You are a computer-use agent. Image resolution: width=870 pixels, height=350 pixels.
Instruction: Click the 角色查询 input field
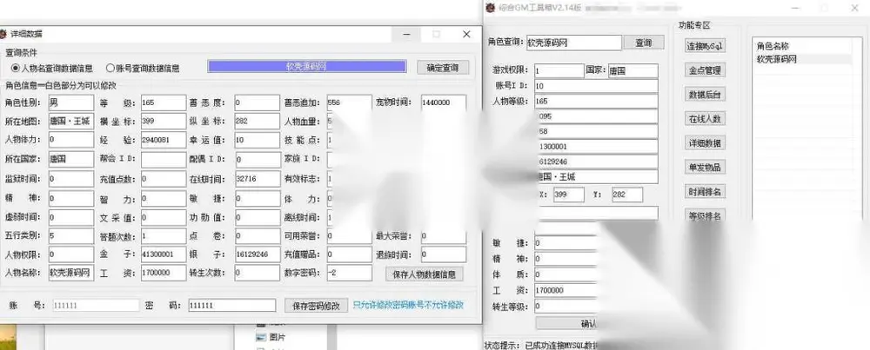point(573,43)
